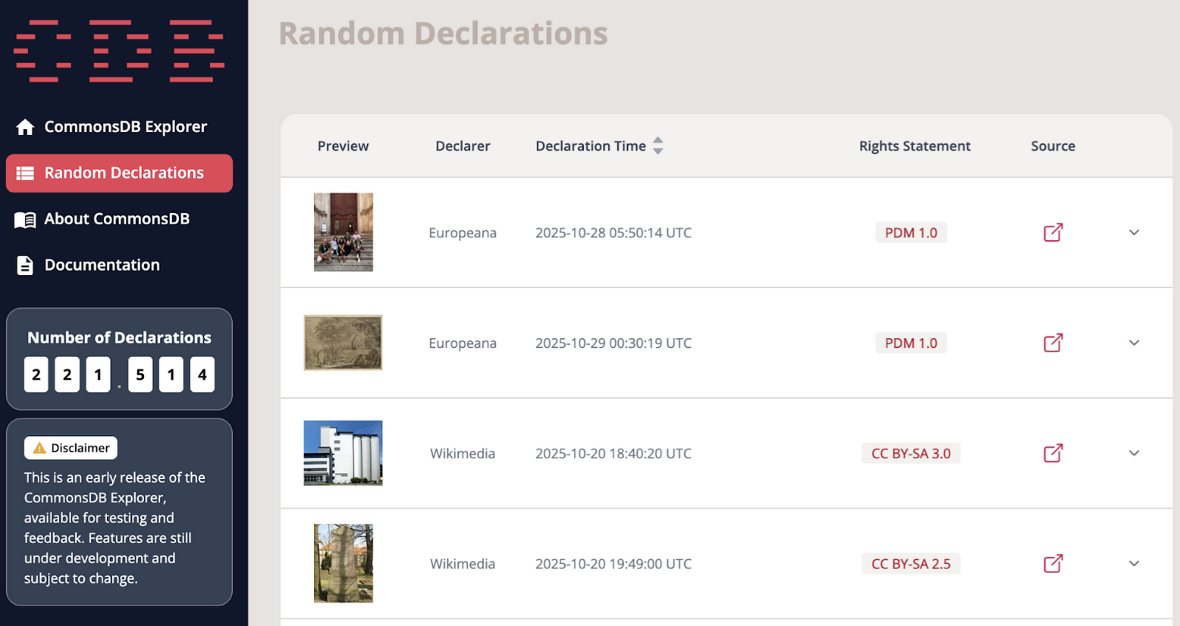Open source link for CC BY-SA 3.0 row
The image size is (1180, 626).
click(x=1053, y=453)
